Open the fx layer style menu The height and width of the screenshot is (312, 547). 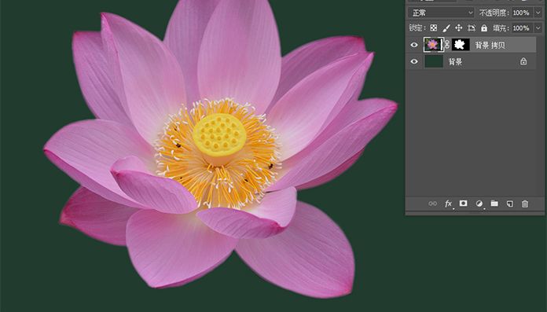[x=448, y=204]
